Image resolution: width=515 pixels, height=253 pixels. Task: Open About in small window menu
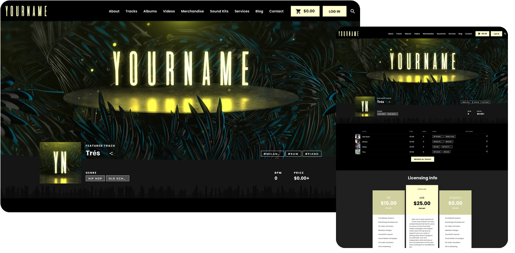point(391,34)
